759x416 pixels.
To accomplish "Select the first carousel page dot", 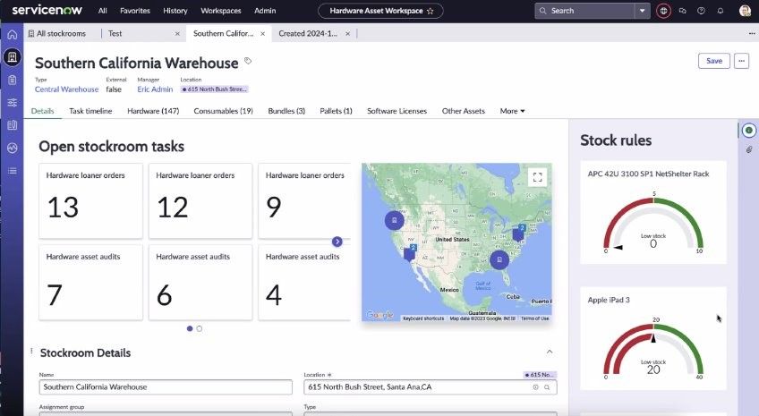I will click(190, 328).
